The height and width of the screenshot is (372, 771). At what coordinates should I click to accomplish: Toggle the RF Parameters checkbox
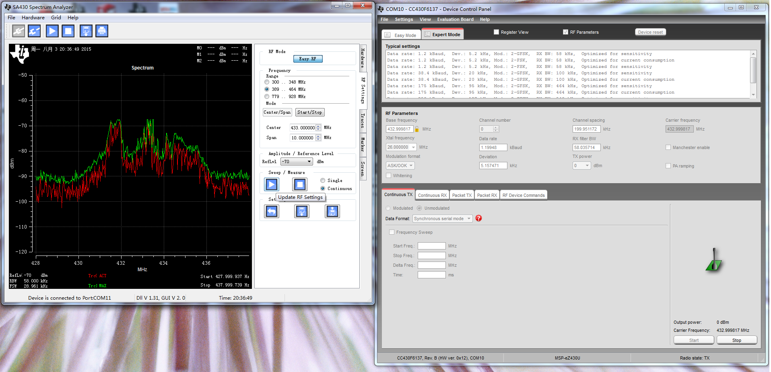pos(565,32)
